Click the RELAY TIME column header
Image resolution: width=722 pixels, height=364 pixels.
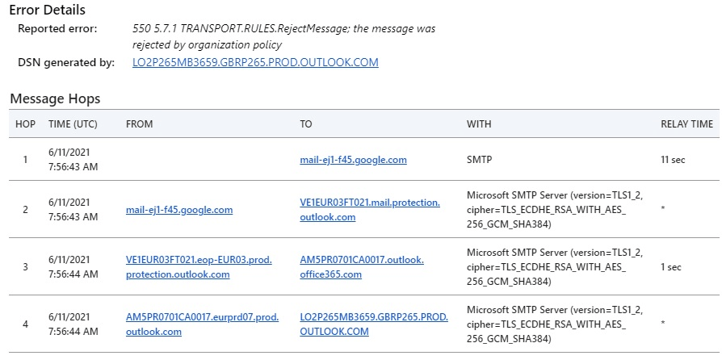(x=686, y=124)
